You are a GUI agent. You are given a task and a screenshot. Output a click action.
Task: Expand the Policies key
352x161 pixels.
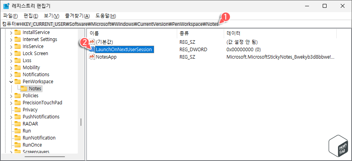[11, 96]
